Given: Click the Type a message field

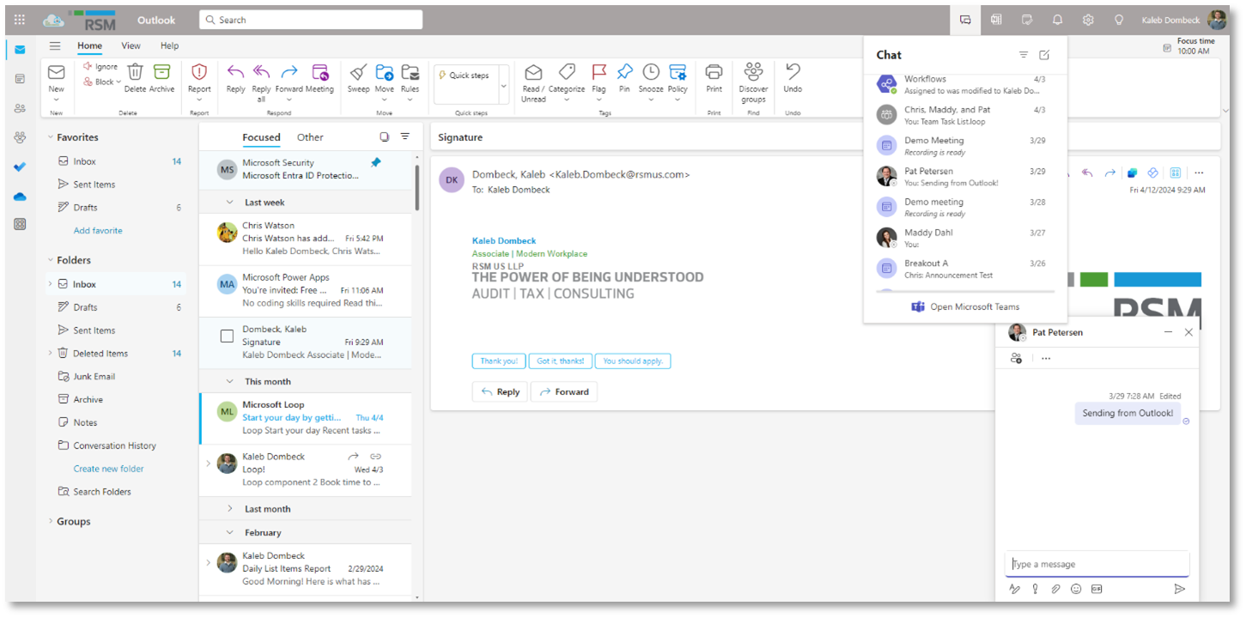Looking at the screenshot, I should pyautogui.click(x=1096, y=564).
